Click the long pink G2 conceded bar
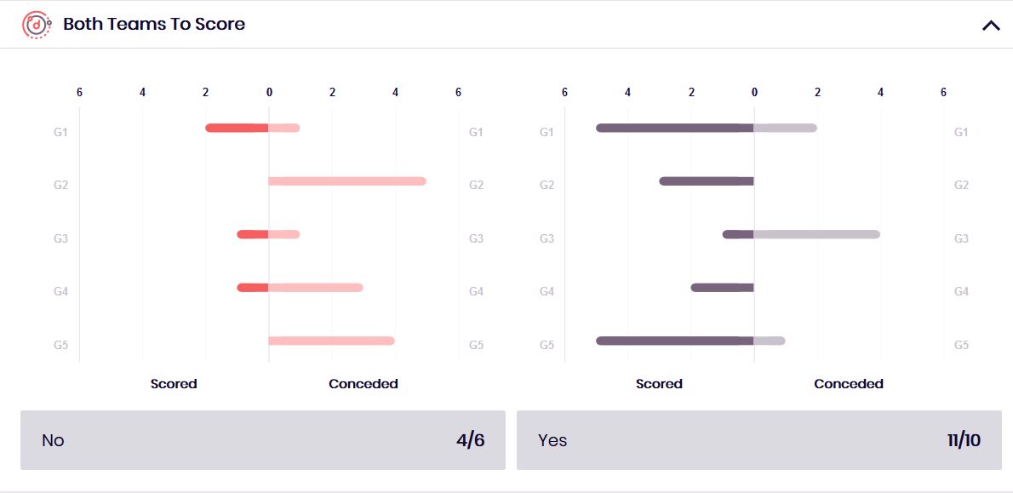 pyautogui.click(x=347, y=181)
